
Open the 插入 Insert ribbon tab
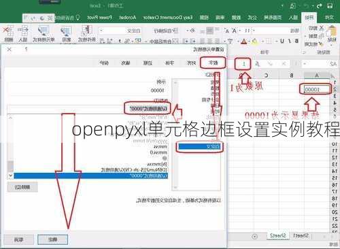tap(293, 18)
